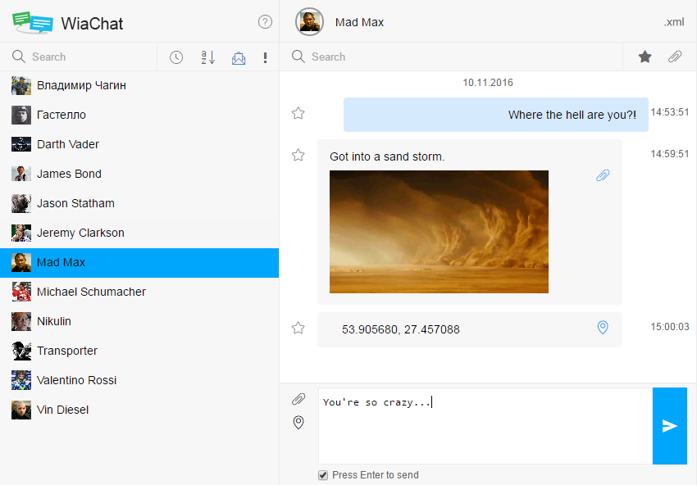Click the .xml export link
Screen dimensions: 697x485
673,22
